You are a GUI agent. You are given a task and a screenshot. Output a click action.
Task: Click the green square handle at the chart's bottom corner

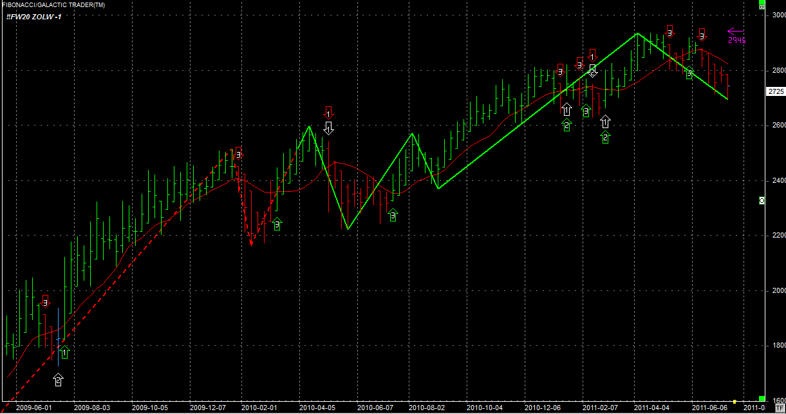[x=762, y=399]
